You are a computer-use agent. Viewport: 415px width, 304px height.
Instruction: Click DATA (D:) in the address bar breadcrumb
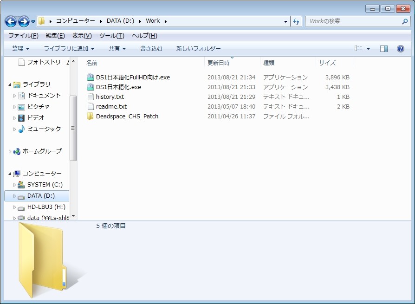click(120, 21)
